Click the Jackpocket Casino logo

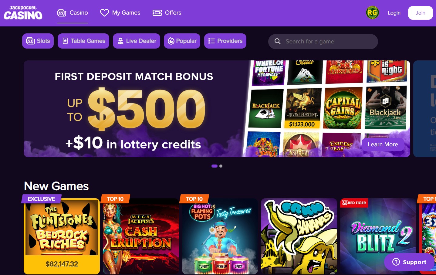[x=23, y=13]
